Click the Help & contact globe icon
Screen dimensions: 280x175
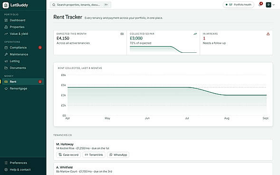click(x=6, y=170)
